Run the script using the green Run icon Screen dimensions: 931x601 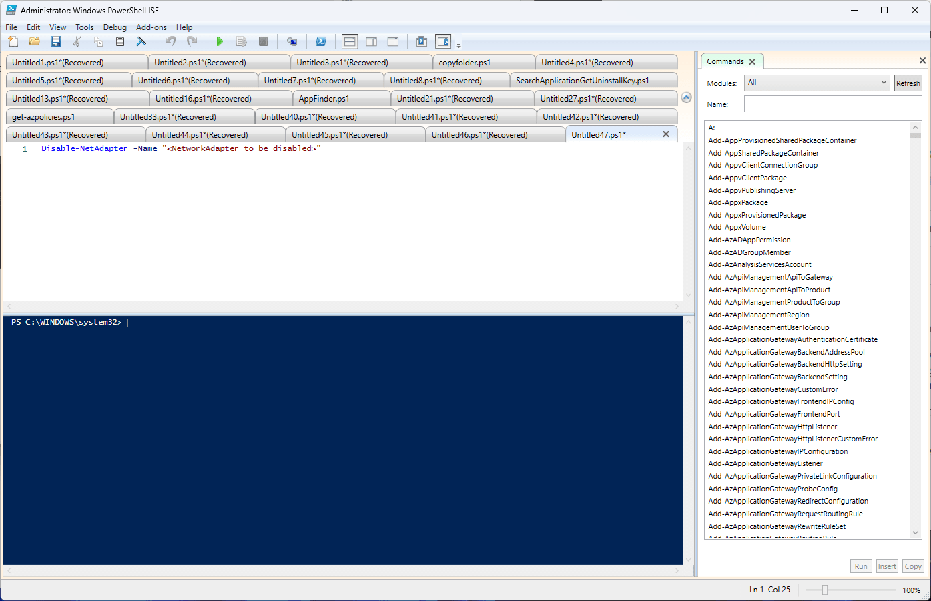coord(220,41)
